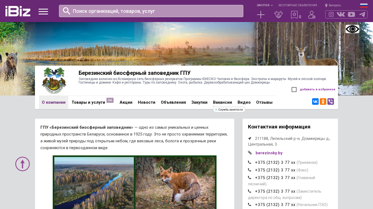373x209 pixels.
Task: Open the iBiz YouTube channel
Action: [351, 14]
